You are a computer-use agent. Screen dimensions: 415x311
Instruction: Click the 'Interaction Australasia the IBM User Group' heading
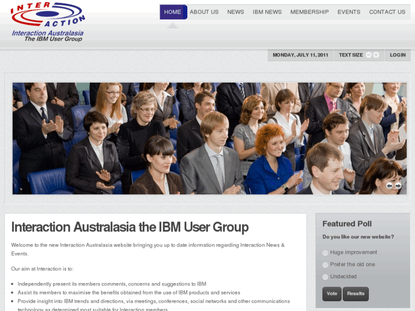[130, 227]
